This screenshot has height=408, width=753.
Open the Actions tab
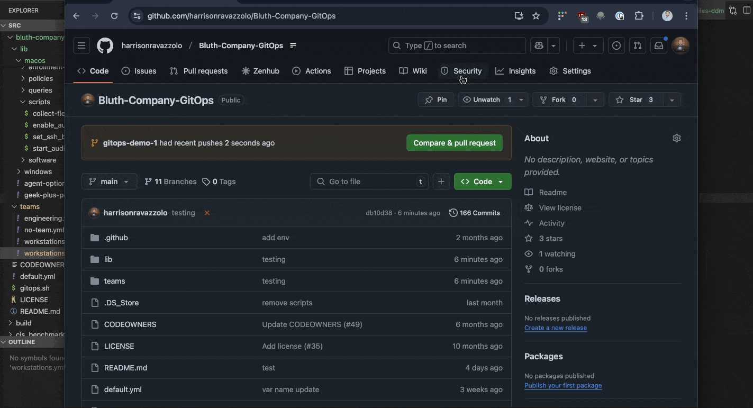click(x=312, y=71)
